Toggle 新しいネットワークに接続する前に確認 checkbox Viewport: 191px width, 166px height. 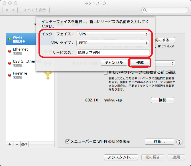(x=105, y=73)
